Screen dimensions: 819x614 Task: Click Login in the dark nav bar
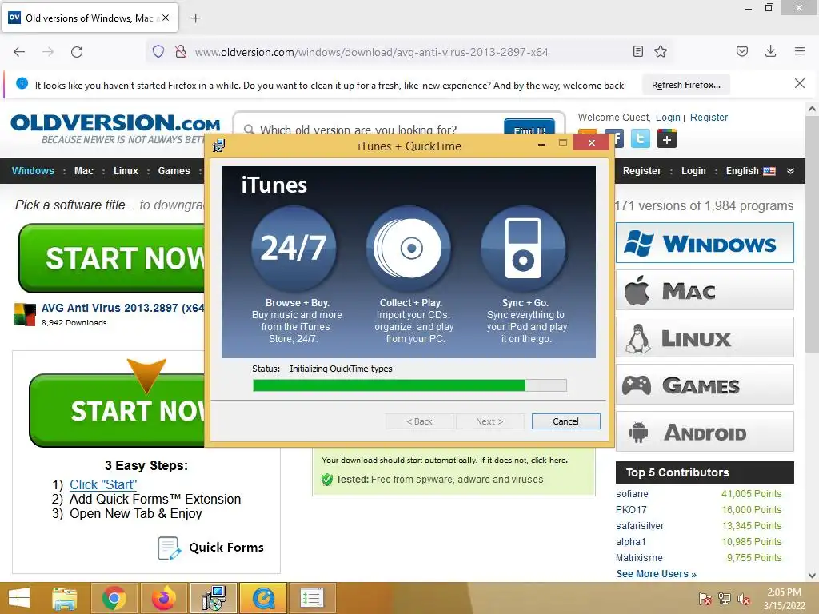point(693,171)
